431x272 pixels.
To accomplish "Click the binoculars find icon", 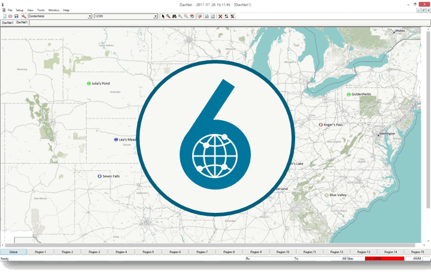I will (x=174, y=17).
